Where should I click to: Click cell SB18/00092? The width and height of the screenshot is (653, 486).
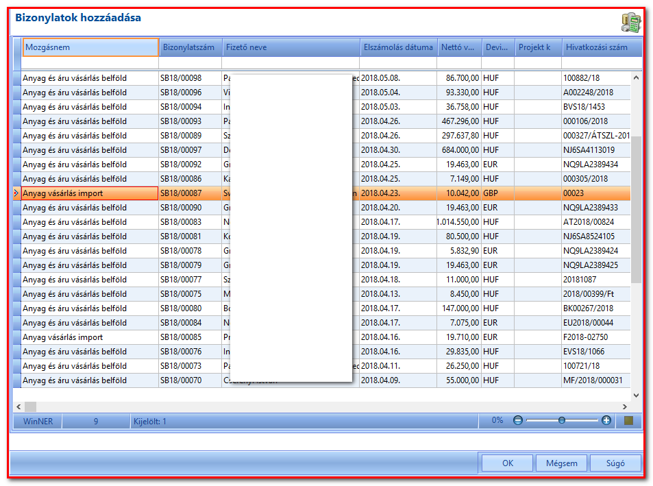[190, 165]
